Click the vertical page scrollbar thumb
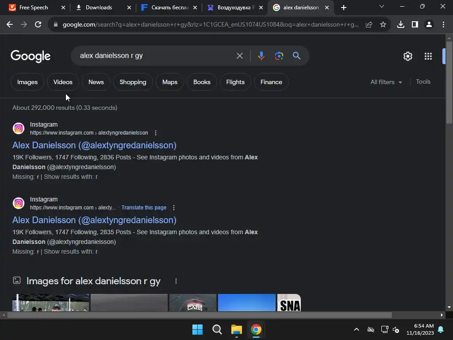Image resolution: width=453 pixels, height=340 pixels. point(449,82)
